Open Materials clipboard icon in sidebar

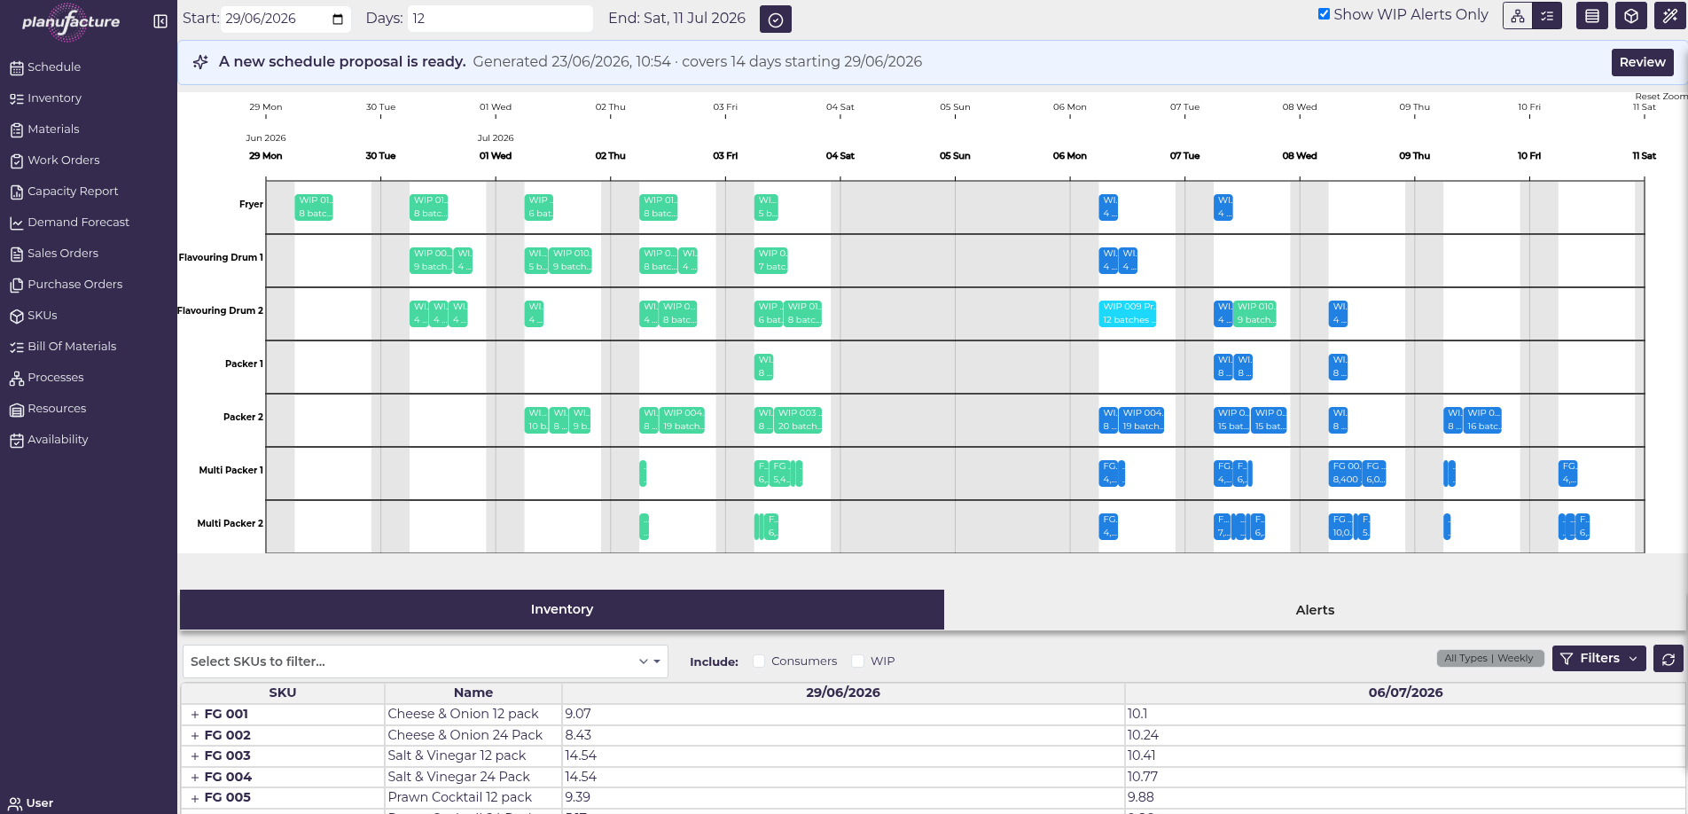(x=17, y=129)
